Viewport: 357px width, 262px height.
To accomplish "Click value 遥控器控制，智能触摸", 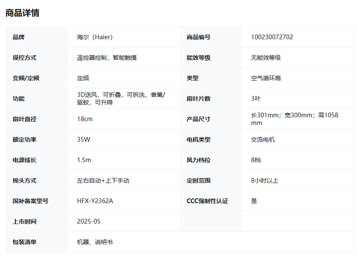I will 107,58.
